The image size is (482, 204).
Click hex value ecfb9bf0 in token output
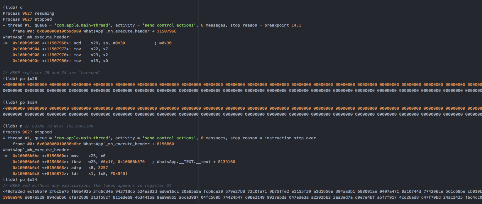(x=37, y=192)
